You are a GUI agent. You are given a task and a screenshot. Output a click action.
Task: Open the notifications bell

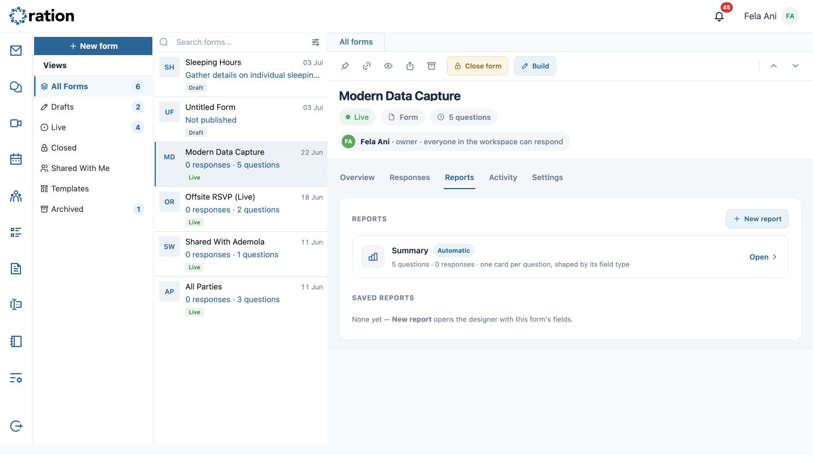coord(719,16)
